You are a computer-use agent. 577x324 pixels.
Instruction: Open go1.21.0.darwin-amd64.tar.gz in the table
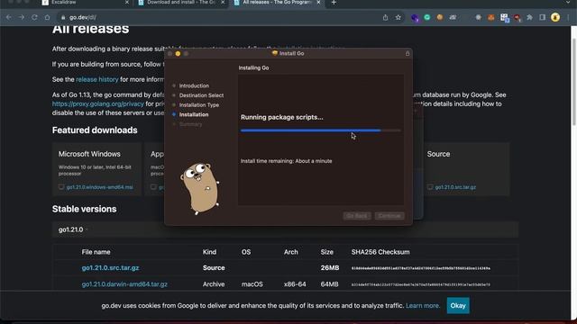(x=124, y=284)
